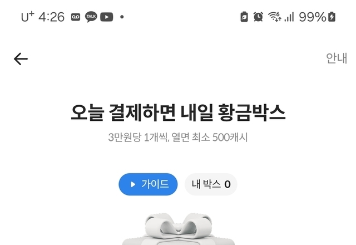Screen dimensions: 356x245
Task: Tap the notification overflow dot
Action: click(122, 17)
